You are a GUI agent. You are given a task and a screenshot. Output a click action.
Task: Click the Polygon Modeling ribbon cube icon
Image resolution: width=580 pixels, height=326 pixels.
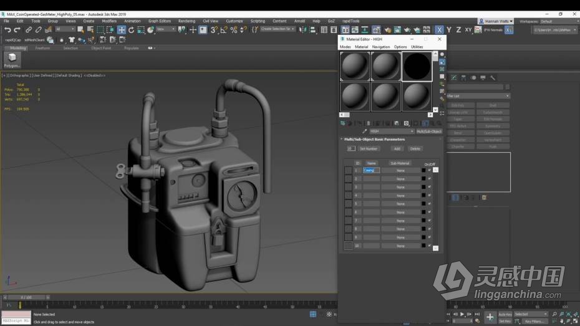(x=12, y=60)
